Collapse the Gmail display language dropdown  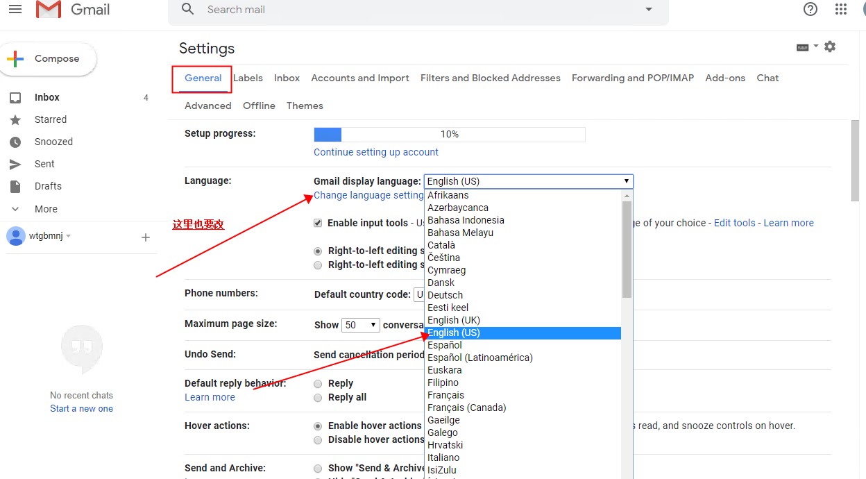coord(529,181)
